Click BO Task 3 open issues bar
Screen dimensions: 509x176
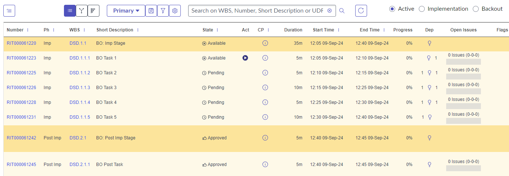(464, 91)
